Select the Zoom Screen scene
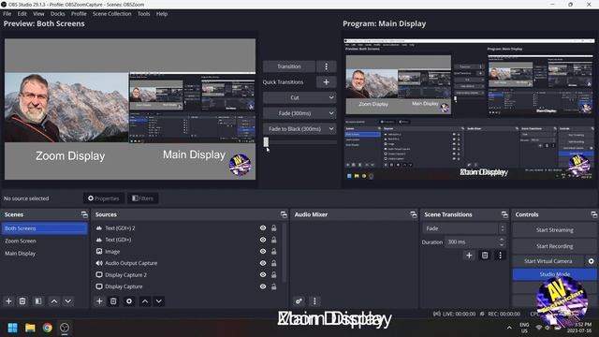 [x=21, y=241]
